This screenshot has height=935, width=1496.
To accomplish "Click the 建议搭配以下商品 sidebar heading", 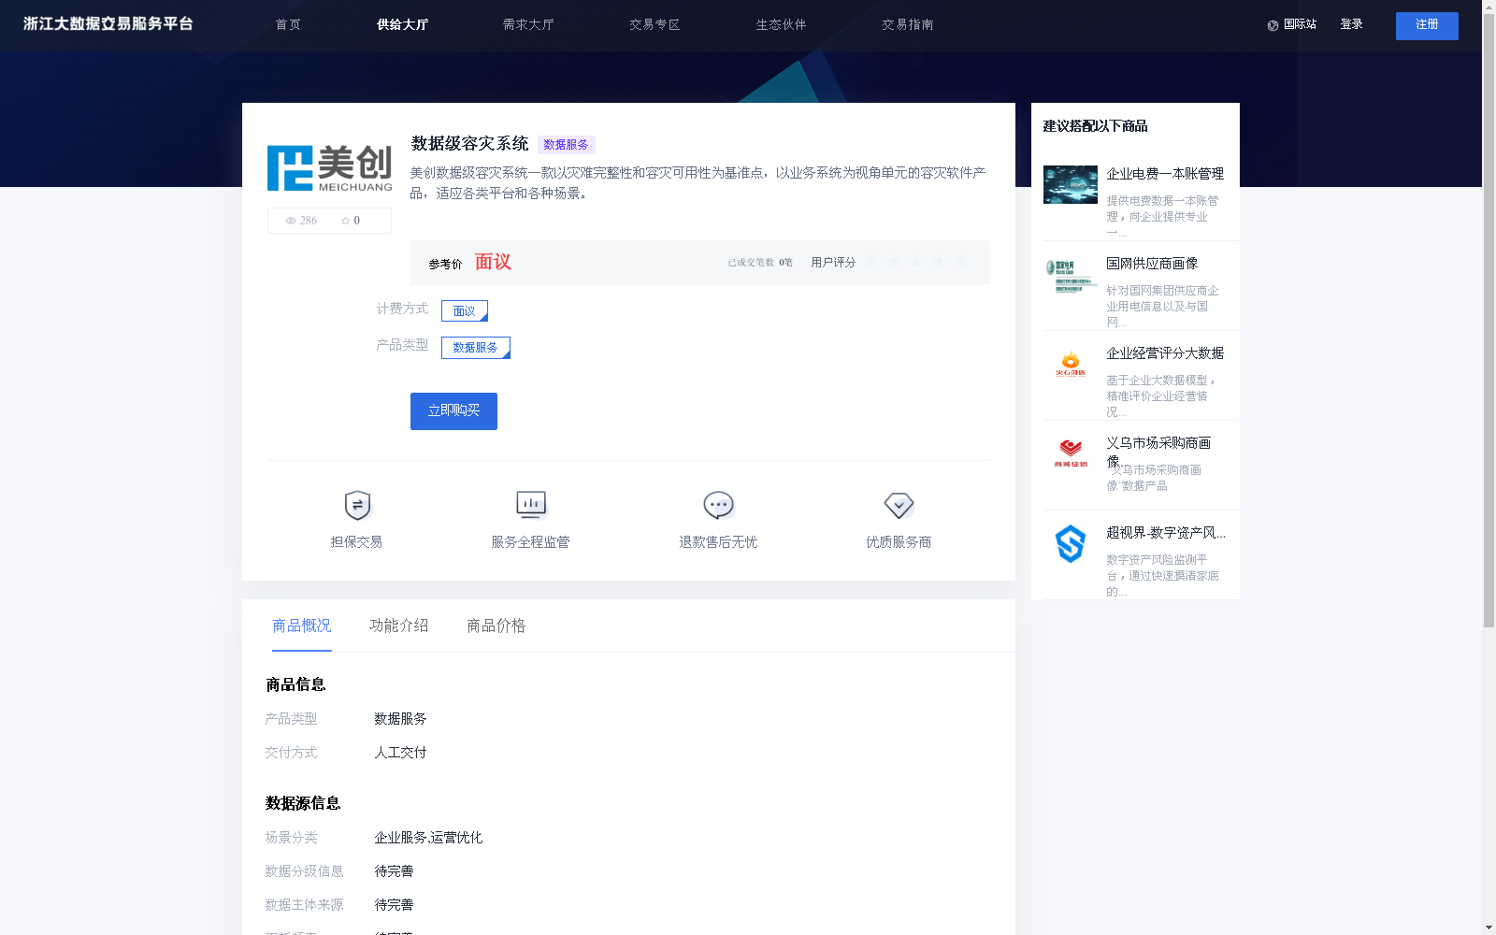I will (1095, 126).
